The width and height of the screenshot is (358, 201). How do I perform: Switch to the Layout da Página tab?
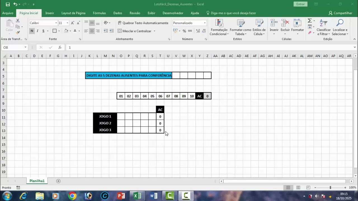tap(73, 13)
